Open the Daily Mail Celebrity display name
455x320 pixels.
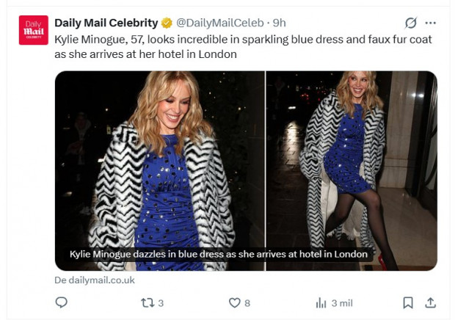pos(106,23)
